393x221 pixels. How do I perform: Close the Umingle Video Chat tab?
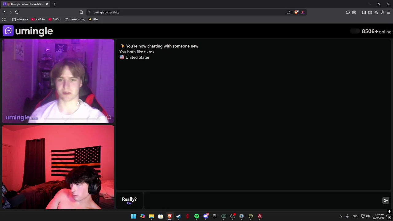(x=47, y=4)
